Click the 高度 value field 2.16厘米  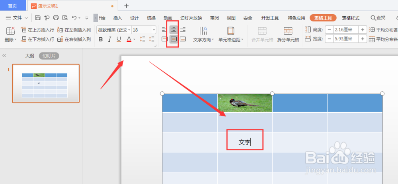(x=346, y=30)
